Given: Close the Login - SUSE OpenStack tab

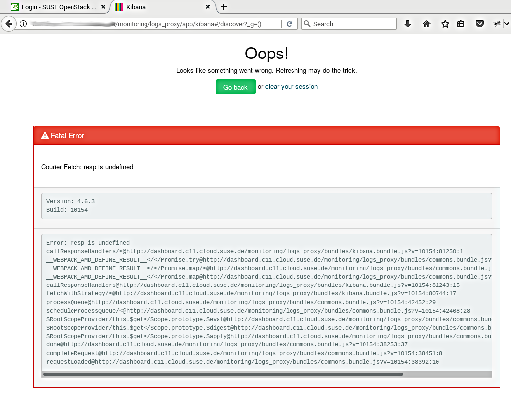Looking at the screenshot, I should click(103, 7).
